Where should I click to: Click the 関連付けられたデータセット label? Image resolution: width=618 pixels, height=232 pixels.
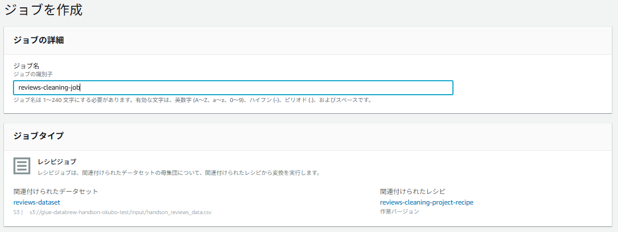56,192
